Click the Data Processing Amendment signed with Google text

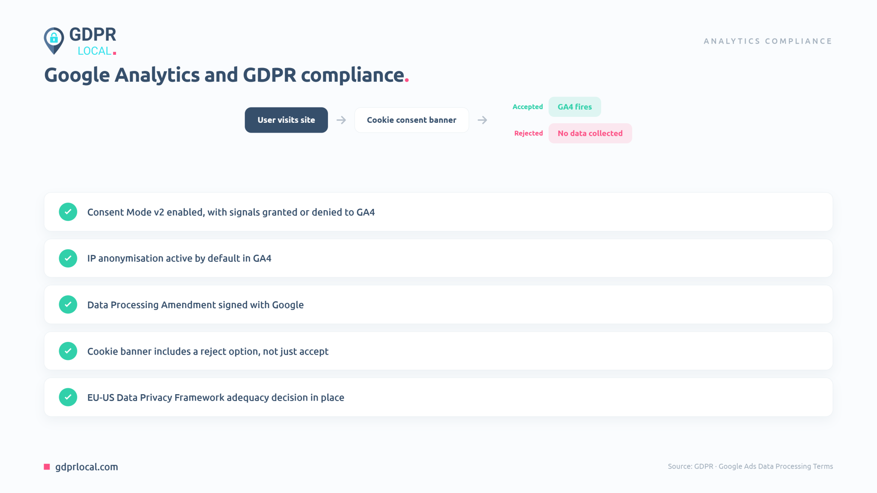195,305
